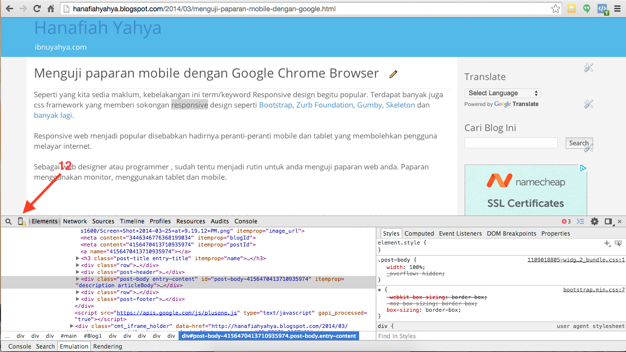Follow the 'banyak lagi' link
Viewport: 626px width, 352px height.
pos(53,115)
